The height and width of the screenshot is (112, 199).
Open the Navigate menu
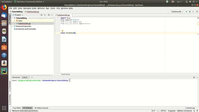(x=27, y=8)
